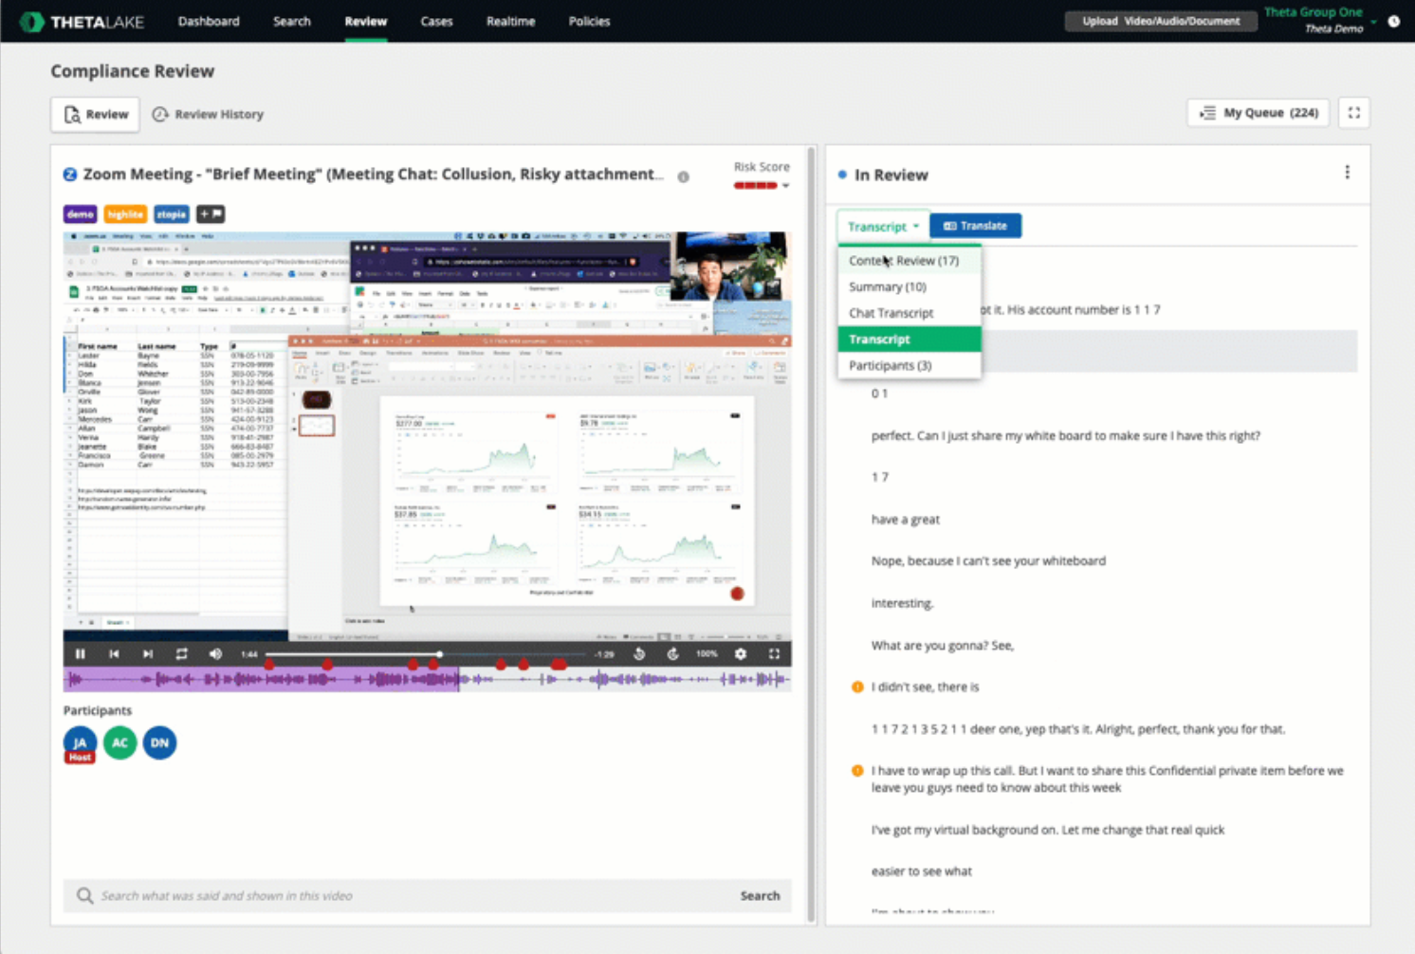The image size is (1415, 954).
Task: Click transcript line "easier to see what"
Action: [922, 871]
